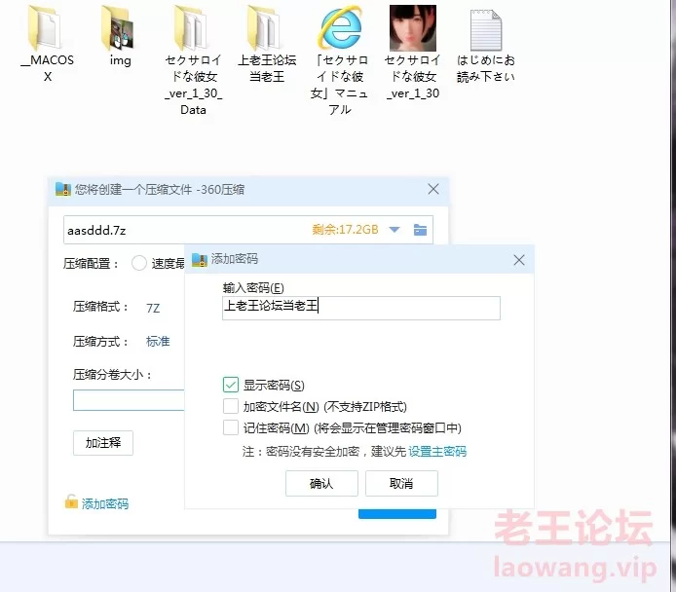Select the セクサロイドな彼女_ver_1_30_Data folder

[x=193, y=28]
